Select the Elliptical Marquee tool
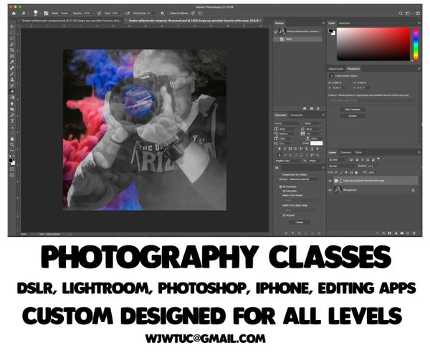Viewport: 430px width, 353px height. click(x=12, y=32)
